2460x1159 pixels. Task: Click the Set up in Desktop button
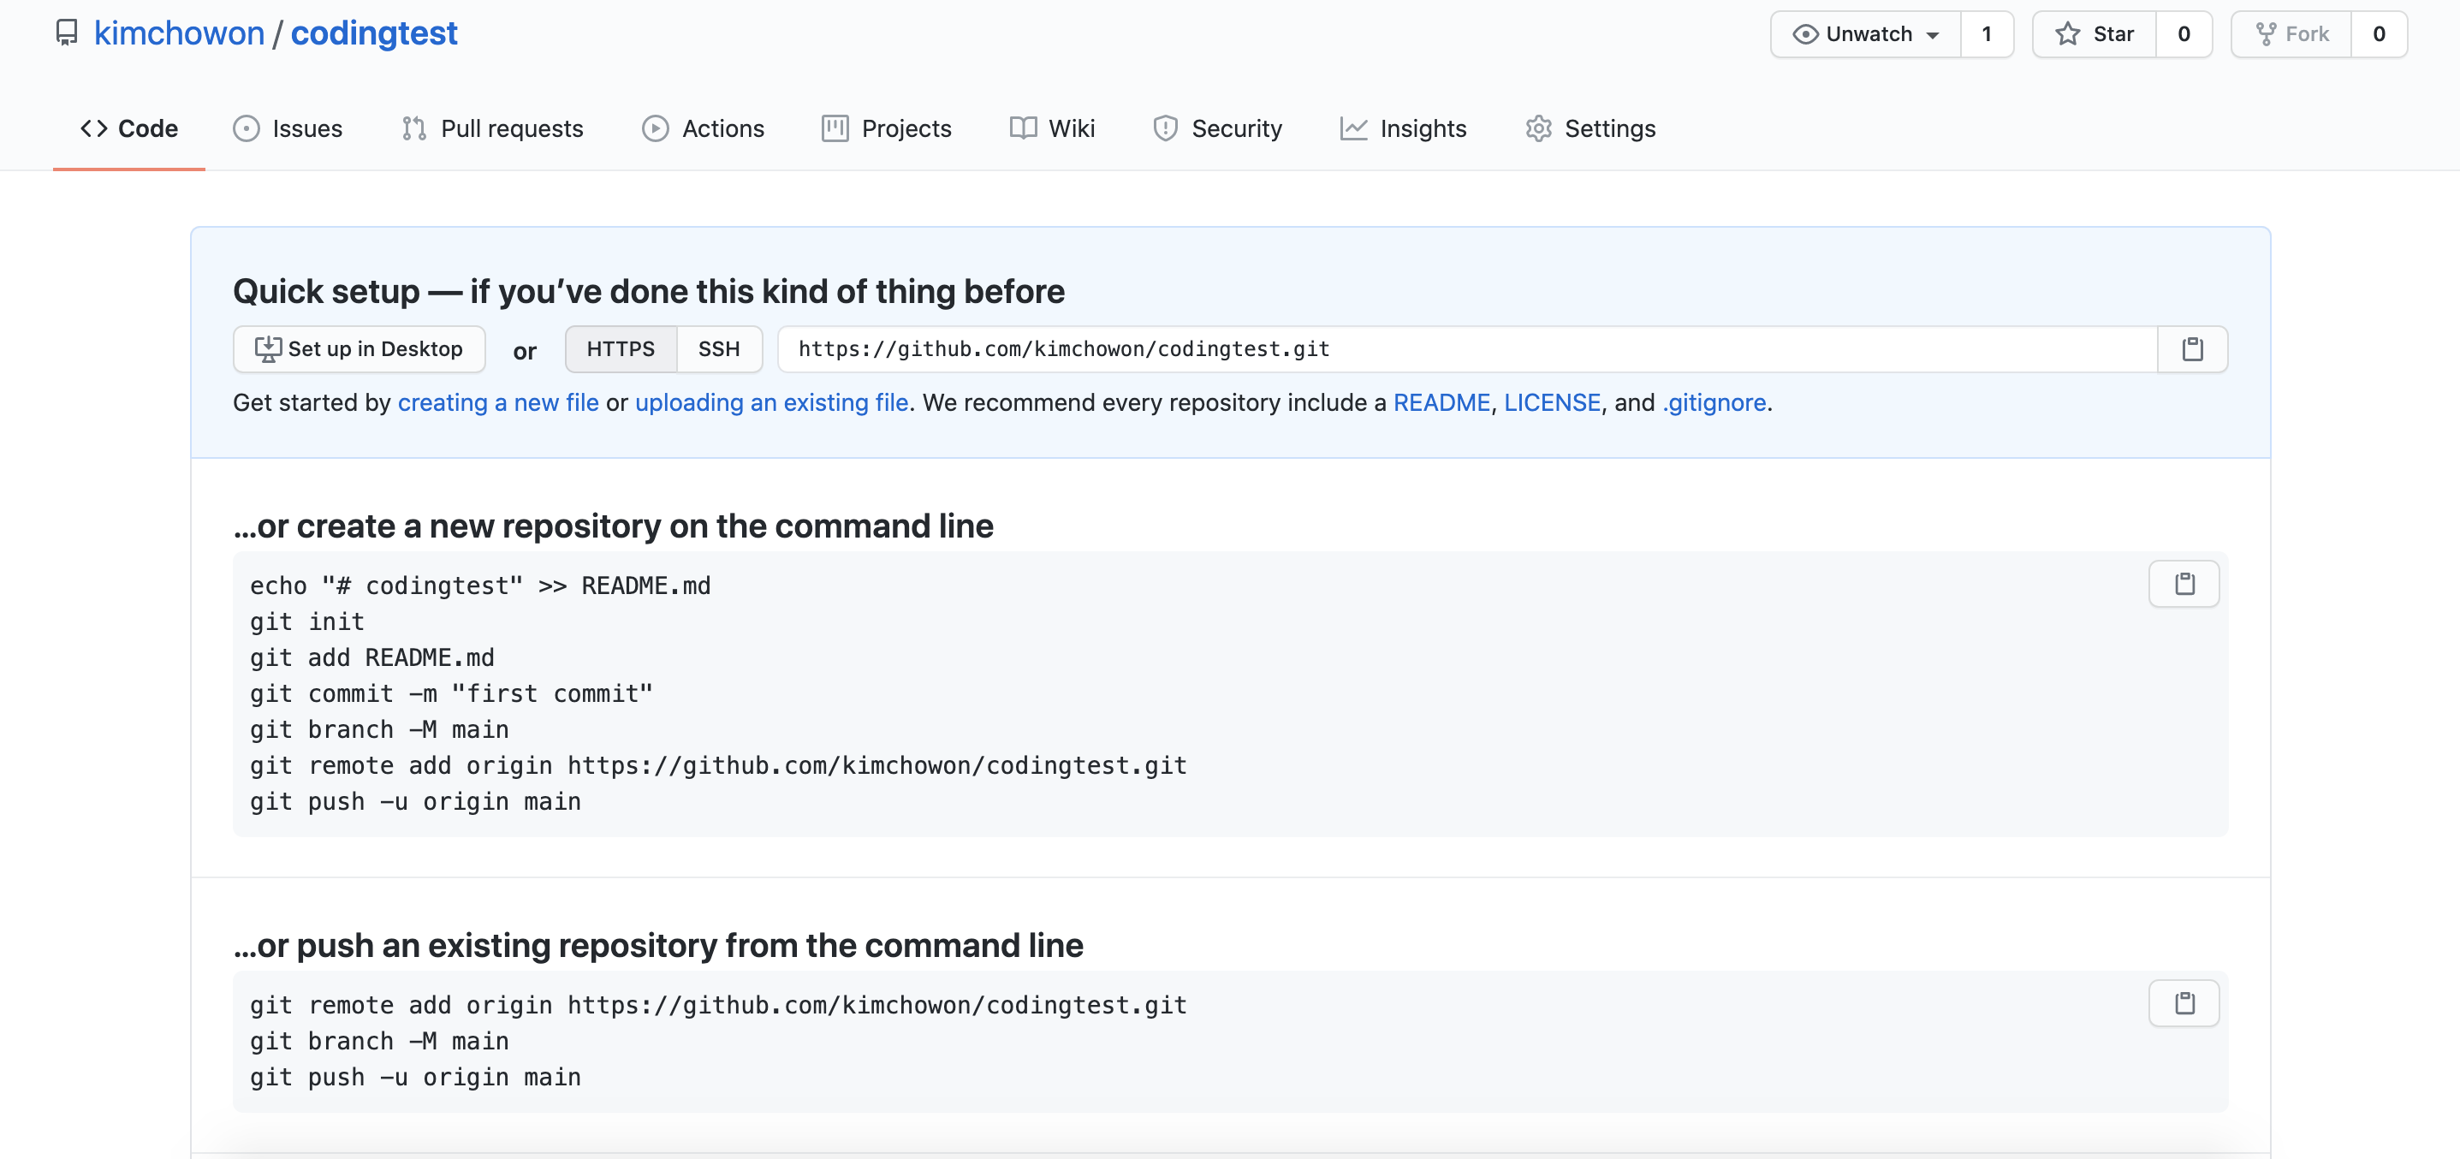pyautogui.click(x=359, y=349)
